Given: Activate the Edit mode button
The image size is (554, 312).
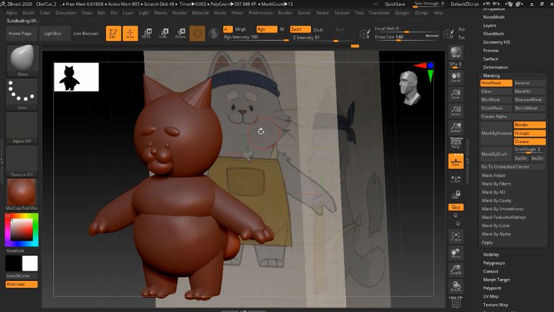Looking at the screenshot, I should pos(113,33).
